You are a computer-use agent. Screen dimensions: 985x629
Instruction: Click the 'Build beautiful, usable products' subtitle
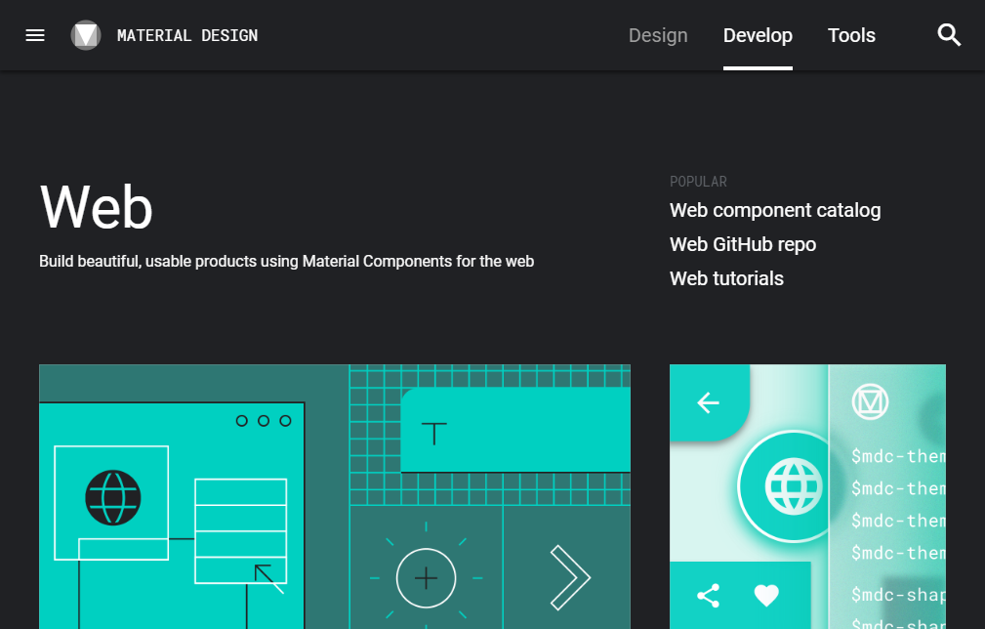coord(286,262)
